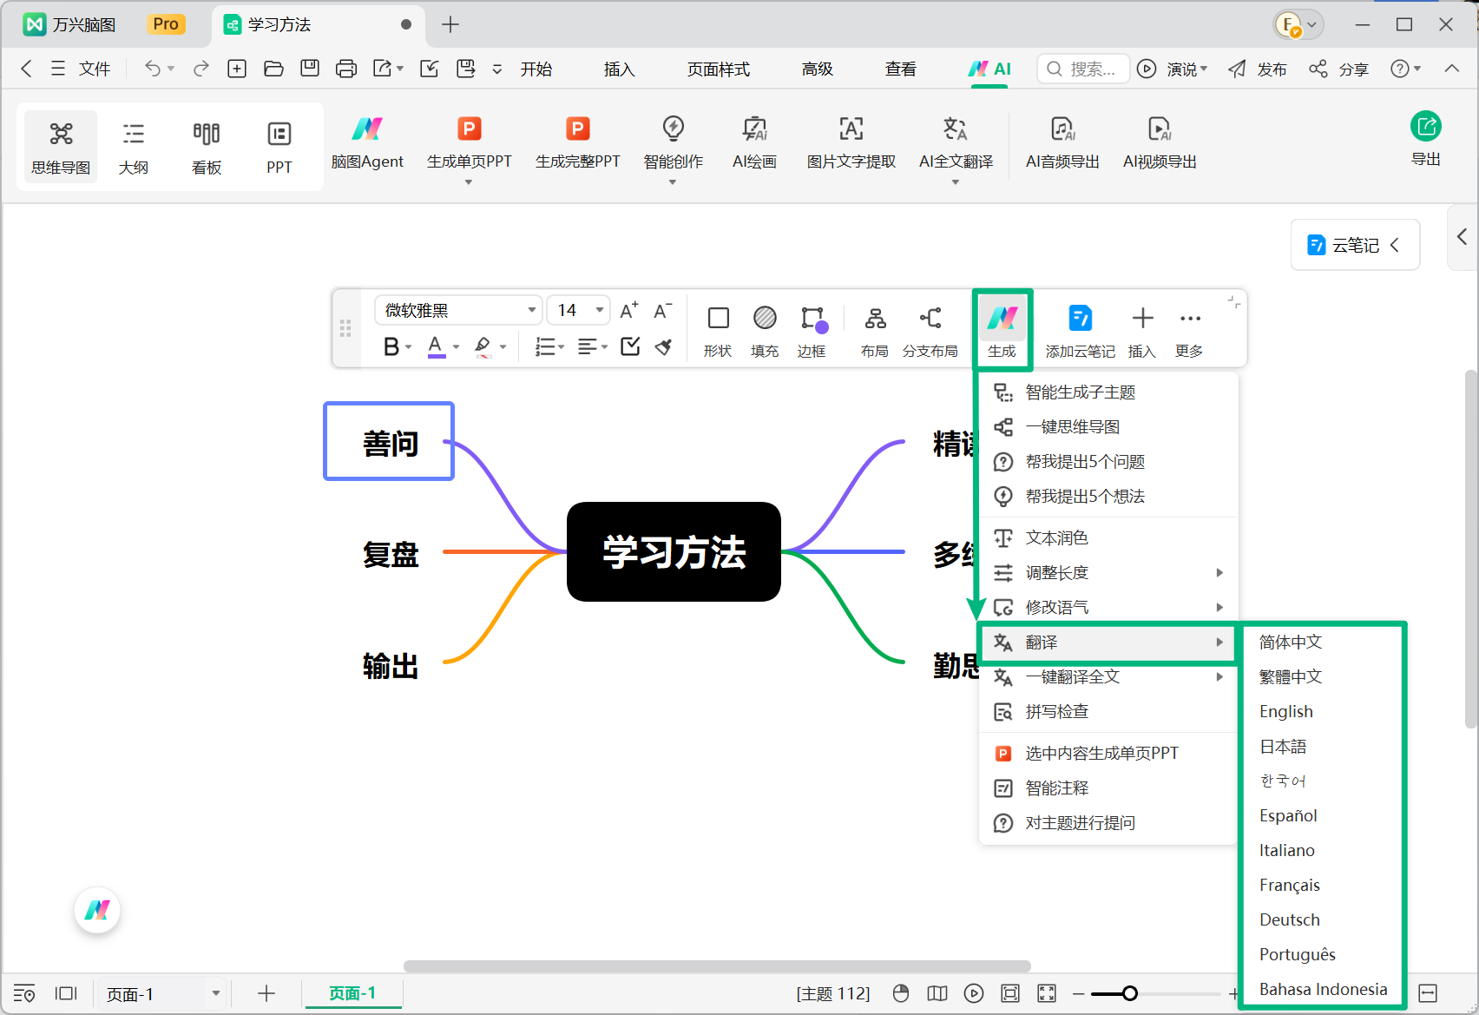Launch AI绘画 tool

[x=754, y=144]
